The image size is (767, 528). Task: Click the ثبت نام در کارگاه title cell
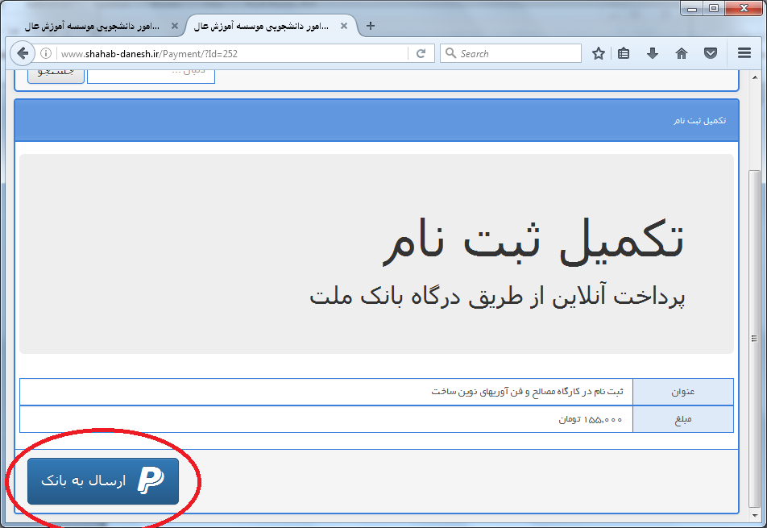pyautogui.click(x=326, y=392)
